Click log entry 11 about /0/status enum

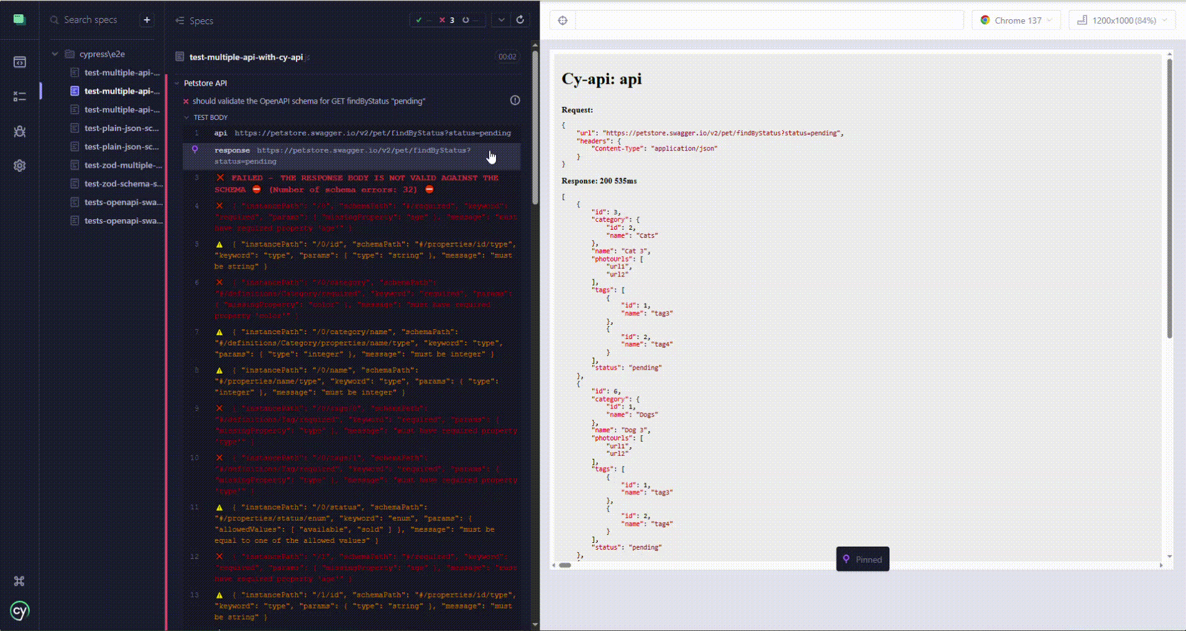pos(355,524)
